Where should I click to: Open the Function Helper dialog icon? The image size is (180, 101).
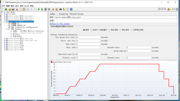[x=68, y=9]
